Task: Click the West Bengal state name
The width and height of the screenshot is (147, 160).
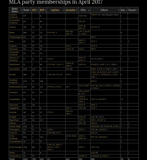Action: [x=16, y=147]
